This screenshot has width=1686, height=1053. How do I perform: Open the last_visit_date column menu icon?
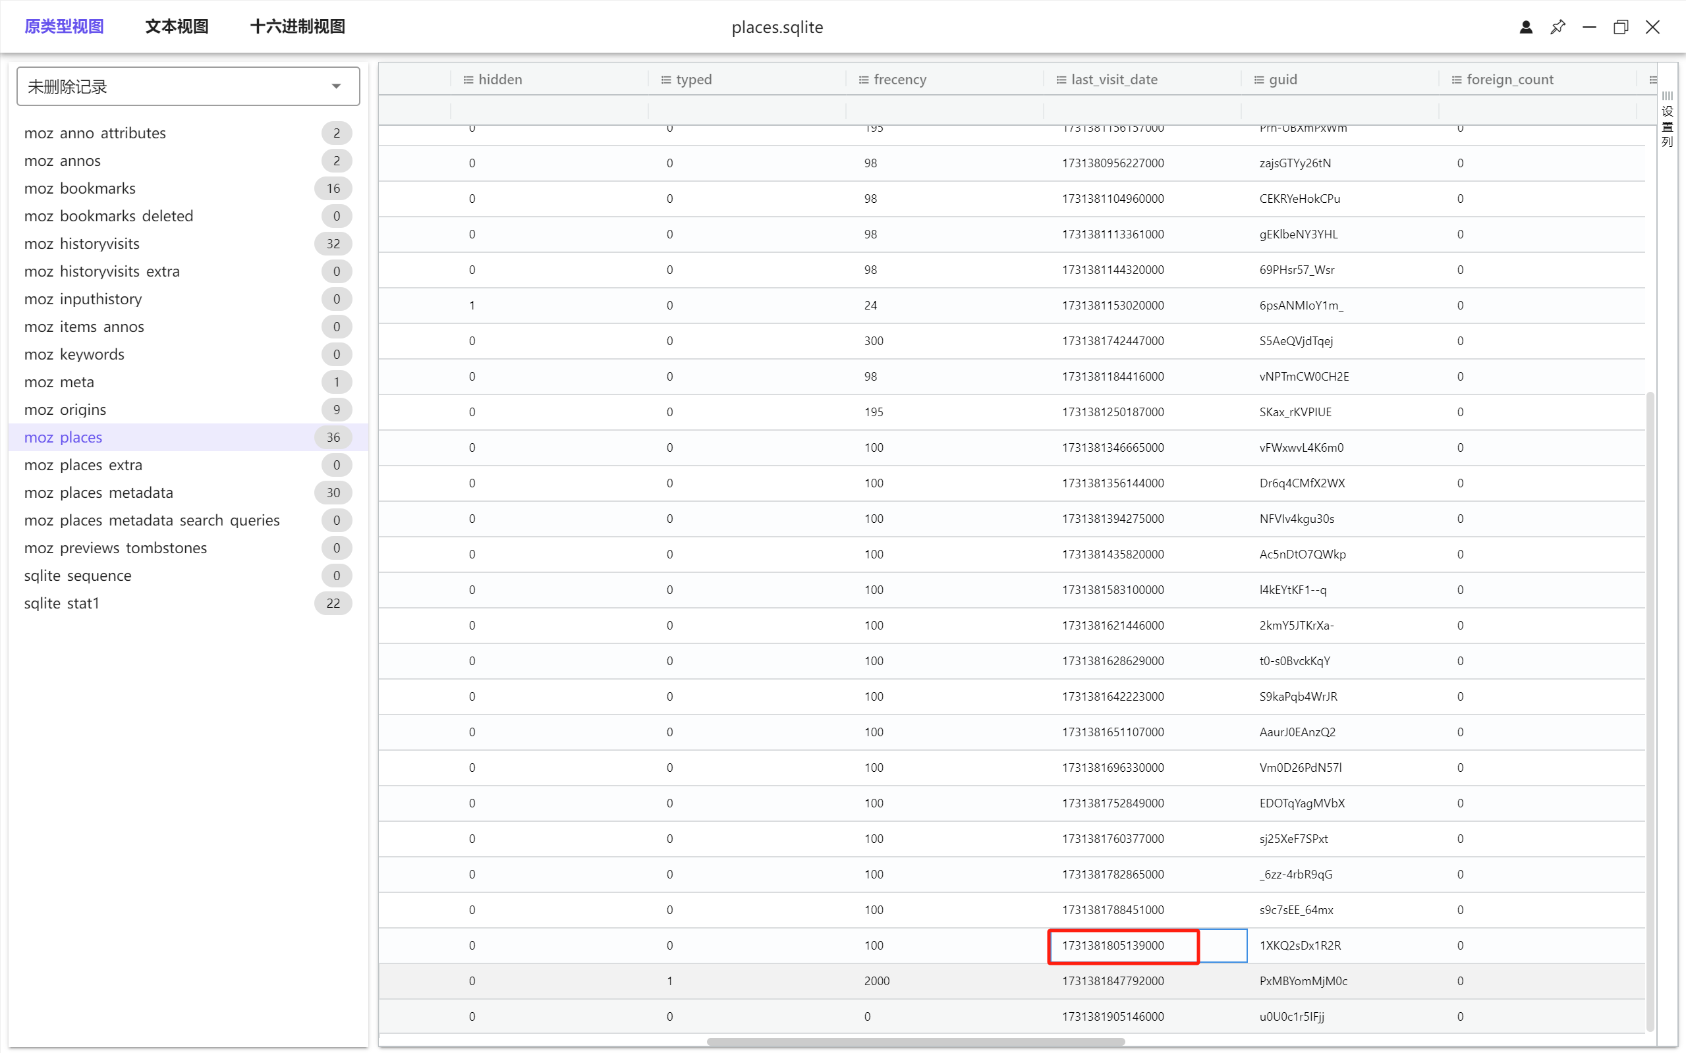click(x=1061, y=80)
